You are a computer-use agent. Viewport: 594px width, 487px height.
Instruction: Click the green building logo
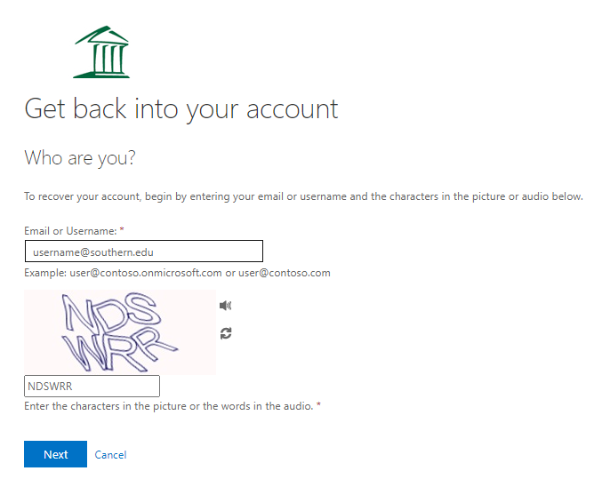[101, 52]
